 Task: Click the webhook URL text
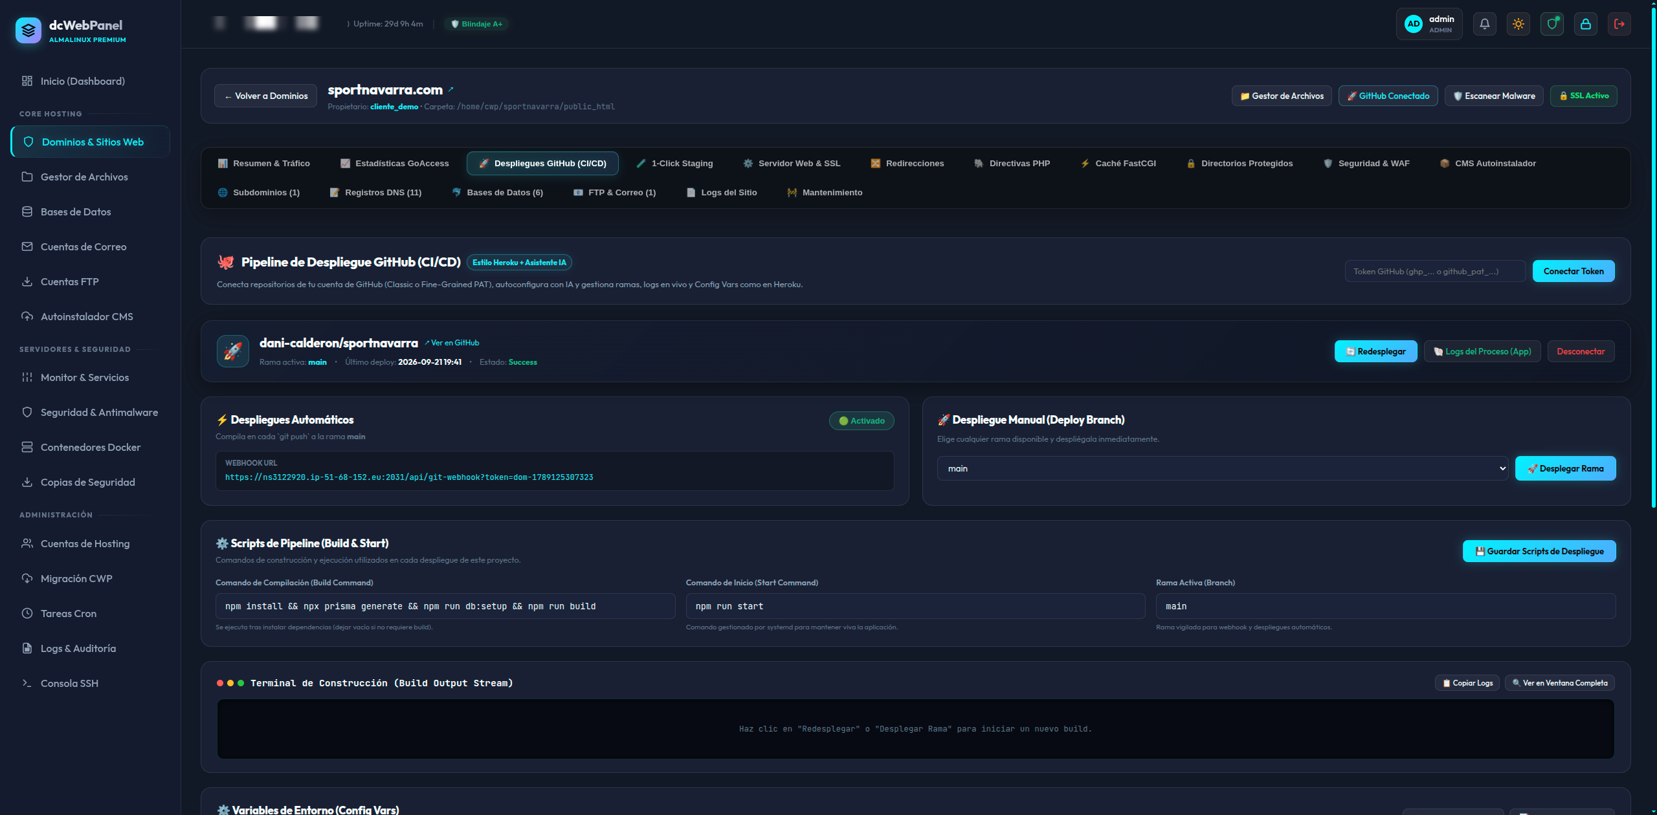(409, 477)
